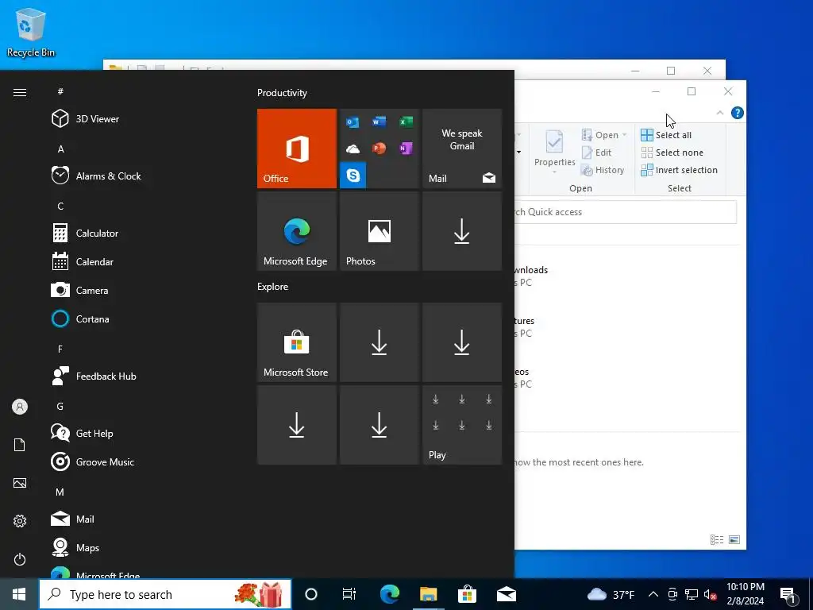Expand the Start menu hamburger button
The width and height of the screenshot is (813, 610).
pos(20,92)
